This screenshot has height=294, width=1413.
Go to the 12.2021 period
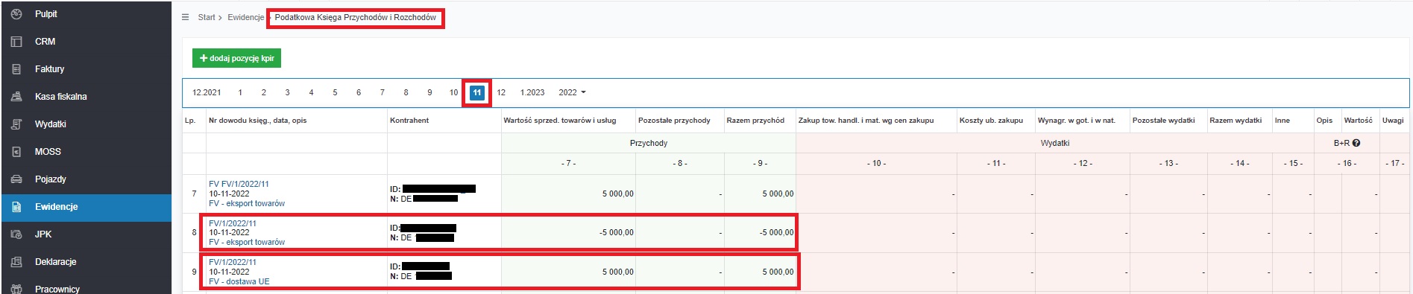[x=207, y=92]
